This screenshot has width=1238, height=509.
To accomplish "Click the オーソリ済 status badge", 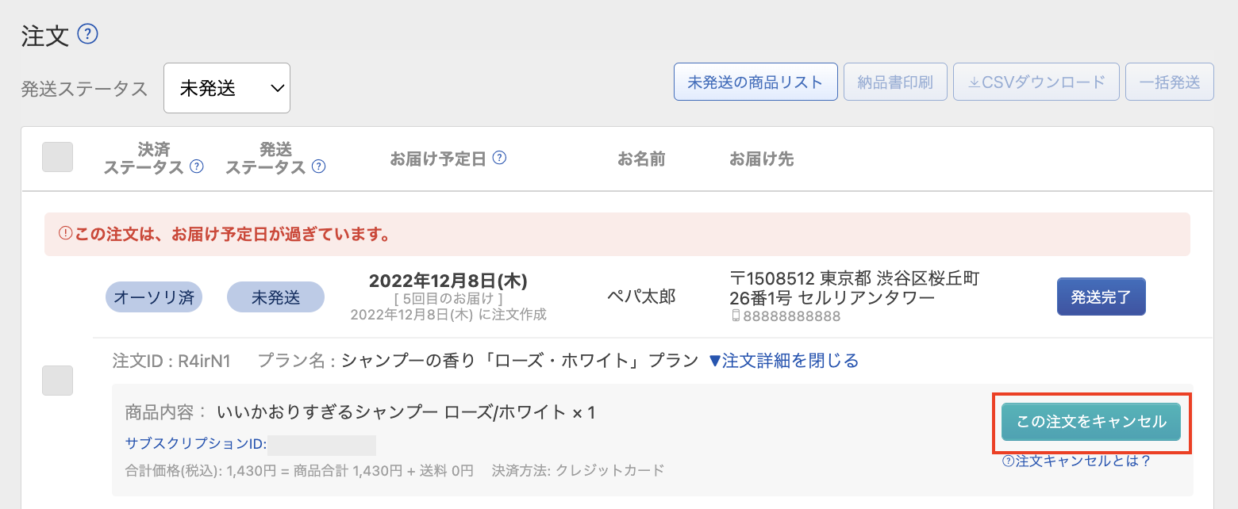I will click(154, 297).
